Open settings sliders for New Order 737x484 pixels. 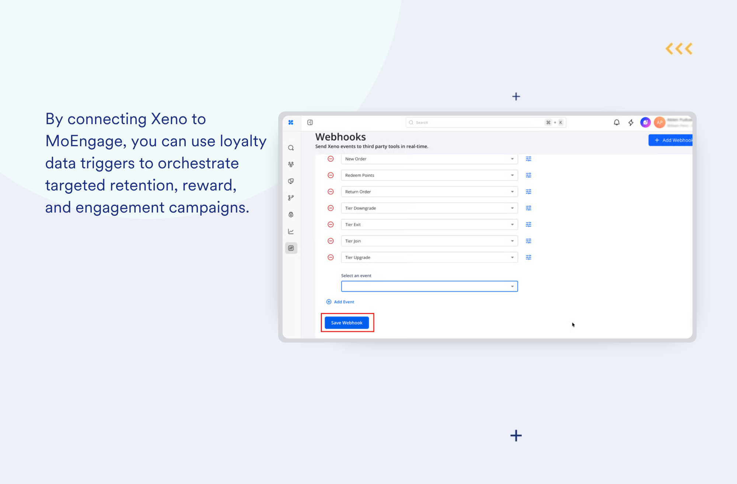[x=528, y=159]
